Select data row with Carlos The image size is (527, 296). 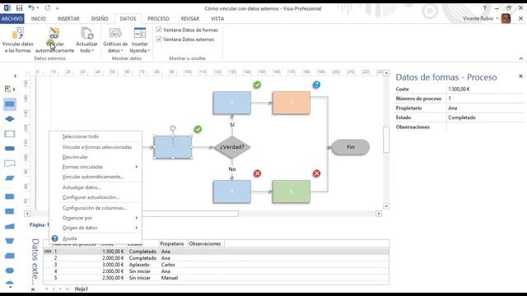(x=216, y=265)
